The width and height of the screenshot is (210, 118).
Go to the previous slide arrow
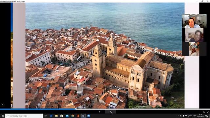pyautogui.click(x=99, y=112)
